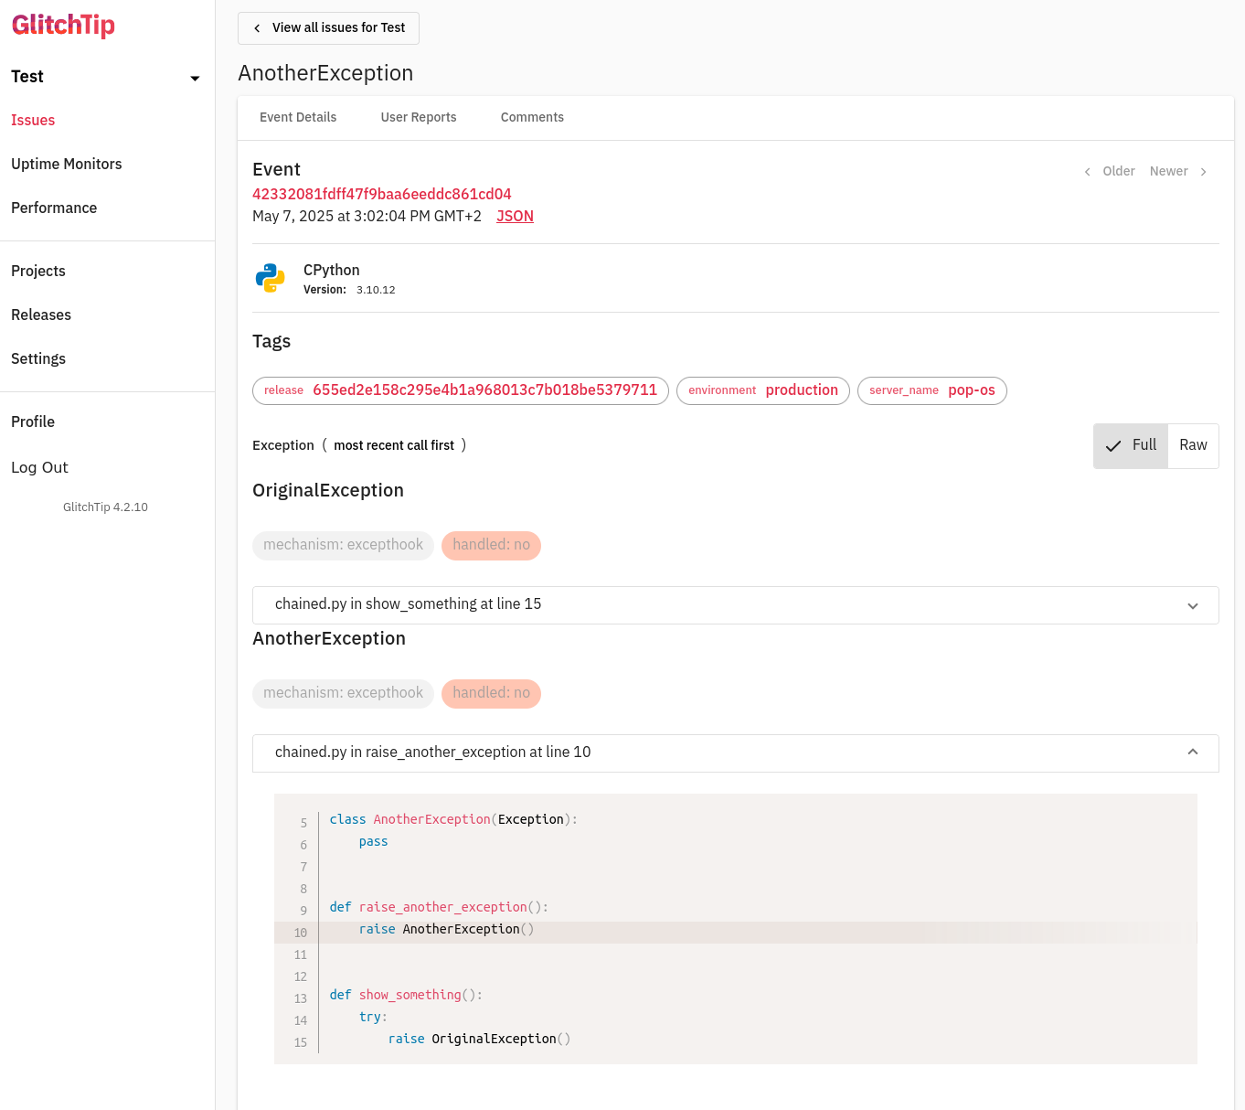This screenshot has width=1245, height=1110.
Task: Open the event JSON link
Action: point(515,216)
